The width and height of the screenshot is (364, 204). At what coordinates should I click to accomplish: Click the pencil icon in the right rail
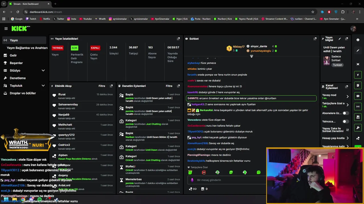[x=358, y=50]
